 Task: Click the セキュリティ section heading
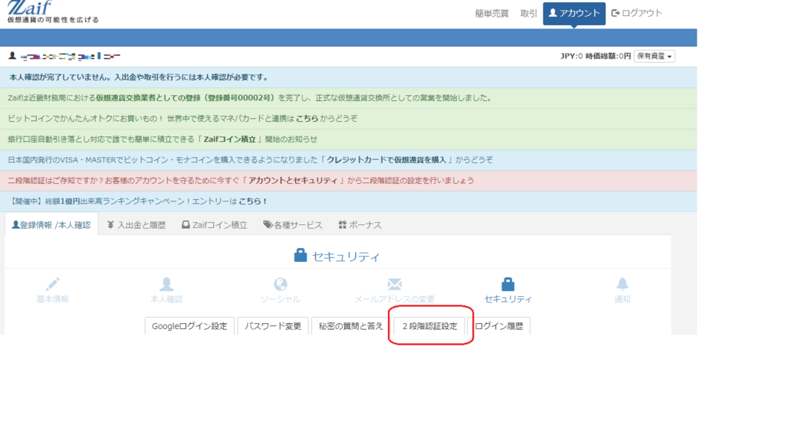337,256
